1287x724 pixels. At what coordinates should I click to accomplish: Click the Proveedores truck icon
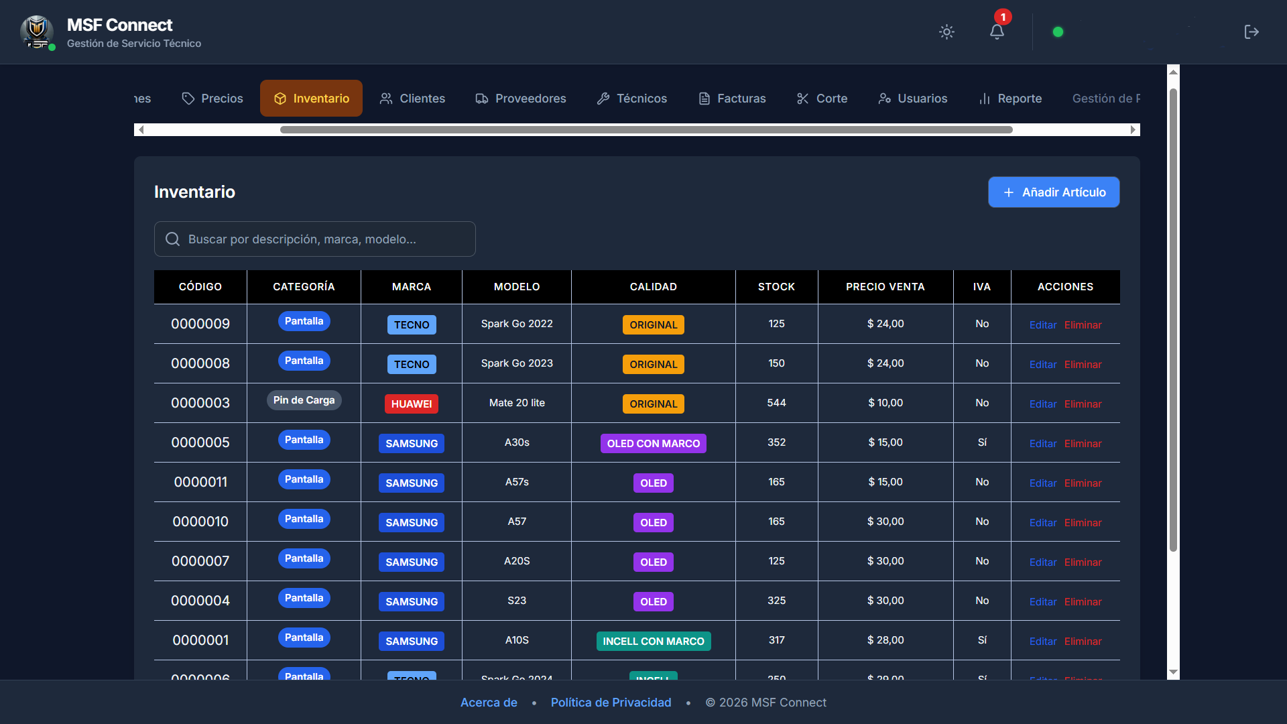[x=482, y=99]
